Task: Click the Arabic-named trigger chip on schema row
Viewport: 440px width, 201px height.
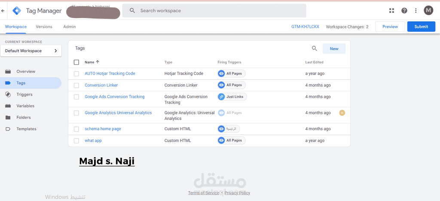Action: pyautogui.click(x=229, y=129)
